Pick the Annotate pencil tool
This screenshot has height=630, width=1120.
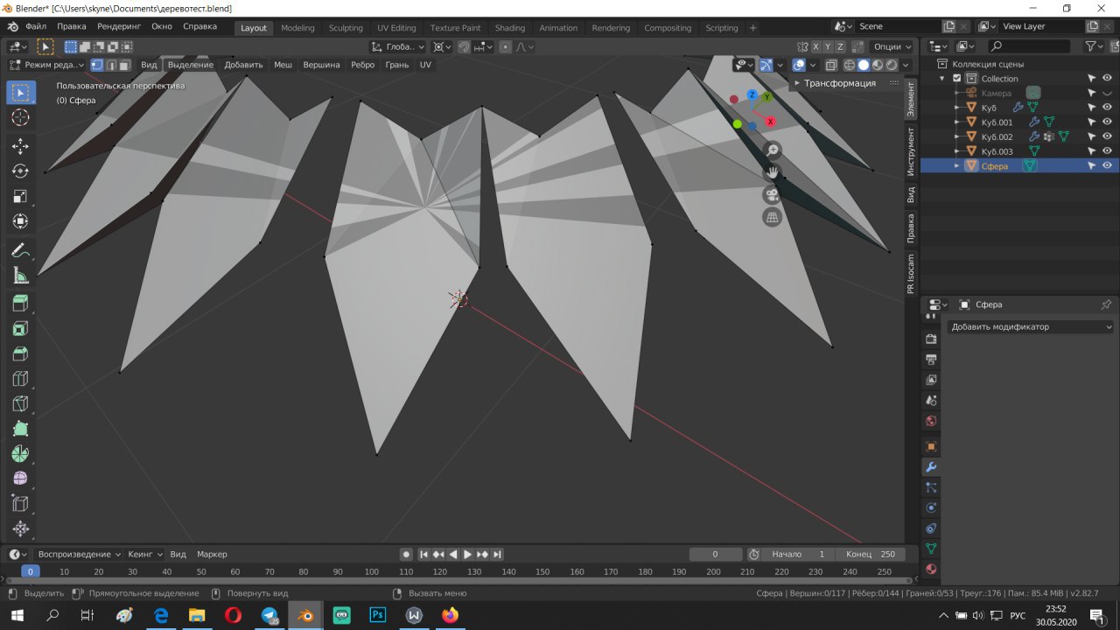pyautogui.click(x=21, y=251)
